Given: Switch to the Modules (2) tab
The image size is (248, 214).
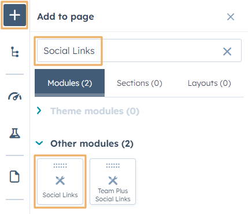Looking at the screenshot, I should (70, 83).
